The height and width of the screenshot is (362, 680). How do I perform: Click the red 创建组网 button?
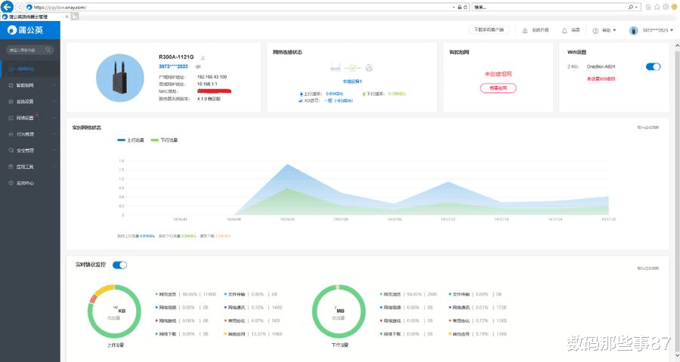499,88
